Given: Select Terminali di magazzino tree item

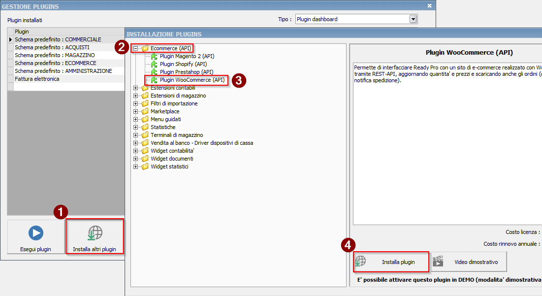Looking at the screenshot, I should click(x=176, y=135).
